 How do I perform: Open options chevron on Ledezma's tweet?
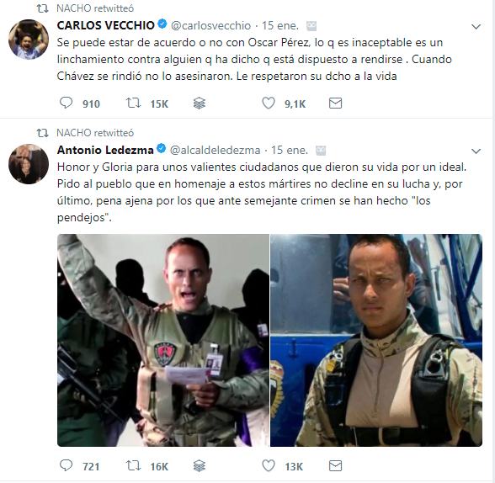(x=476, y=151)
